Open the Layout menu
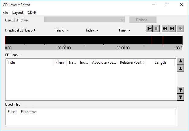Image resolution: width=189 pixels, height=131 pixels. pyautogui.click(x=18, y=13)
